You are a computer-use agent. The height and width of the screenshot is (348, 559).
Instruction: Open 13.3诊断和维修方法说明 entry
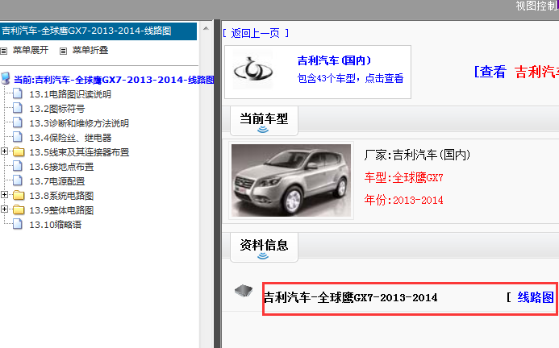tap(79, 123)
